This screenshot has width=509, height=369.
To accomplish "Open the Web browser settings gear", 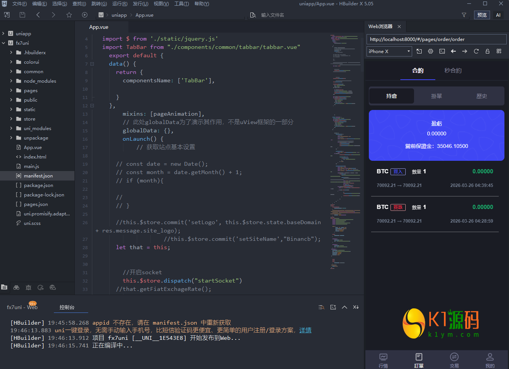I will point(430,51).
